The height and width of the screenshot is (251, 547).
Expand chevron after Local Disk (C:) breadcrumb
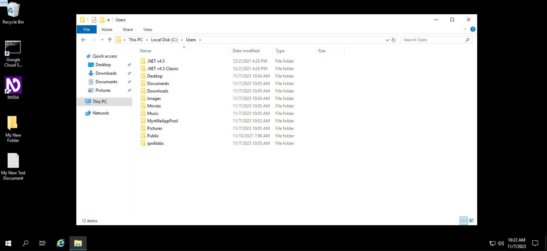pyautogui.click(x=182, y=40)
